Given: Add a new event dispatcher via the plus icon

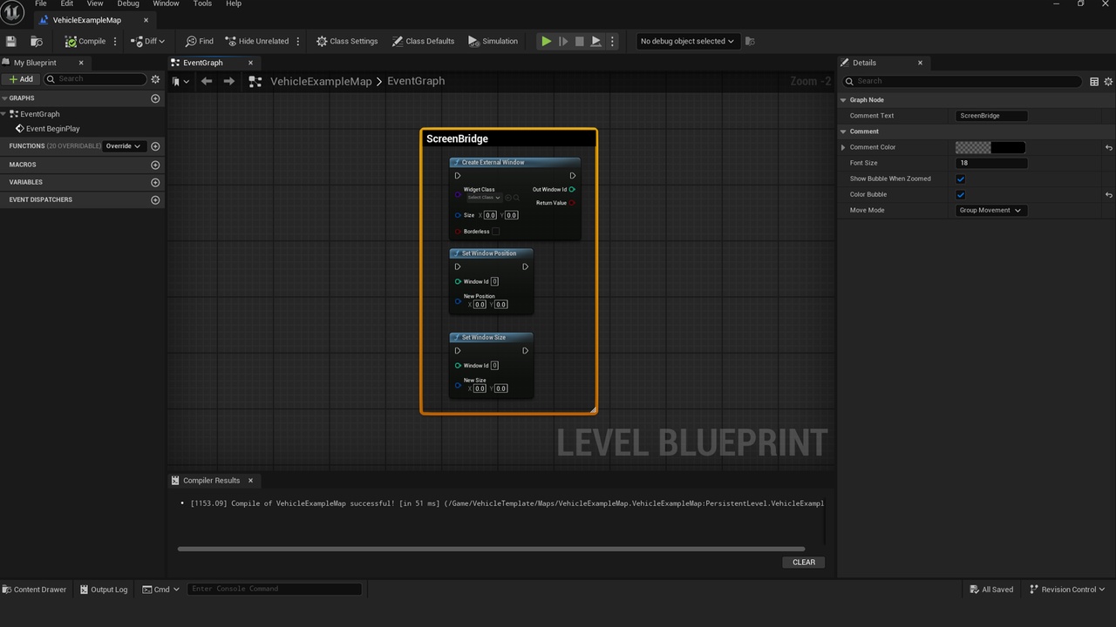Looking at the screenshot, I should (155, 199).
